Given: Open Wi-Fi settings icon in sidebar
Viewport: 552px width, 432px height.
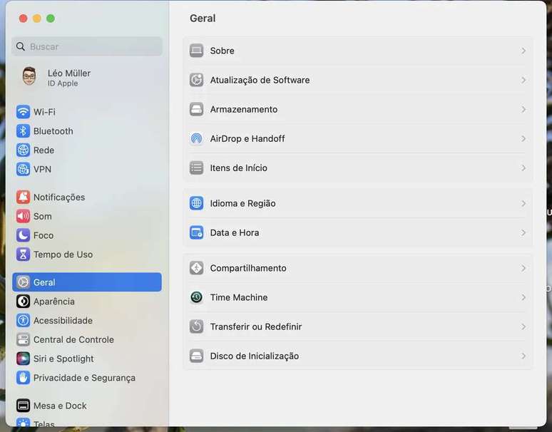Looking at the screenshot, I should [x=24, y=112].
